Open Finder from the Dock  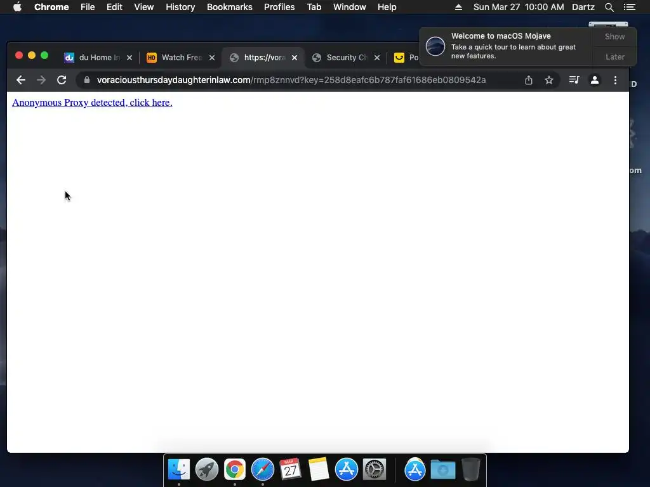(179, 470)
